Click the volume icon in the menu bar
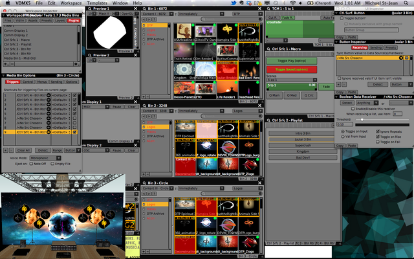414x259 pixels. click(x=301, y=3)
